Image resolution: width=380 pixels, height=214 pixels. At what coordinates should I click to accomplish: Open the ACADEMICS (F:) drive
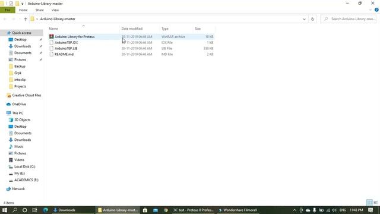(26, 180)
